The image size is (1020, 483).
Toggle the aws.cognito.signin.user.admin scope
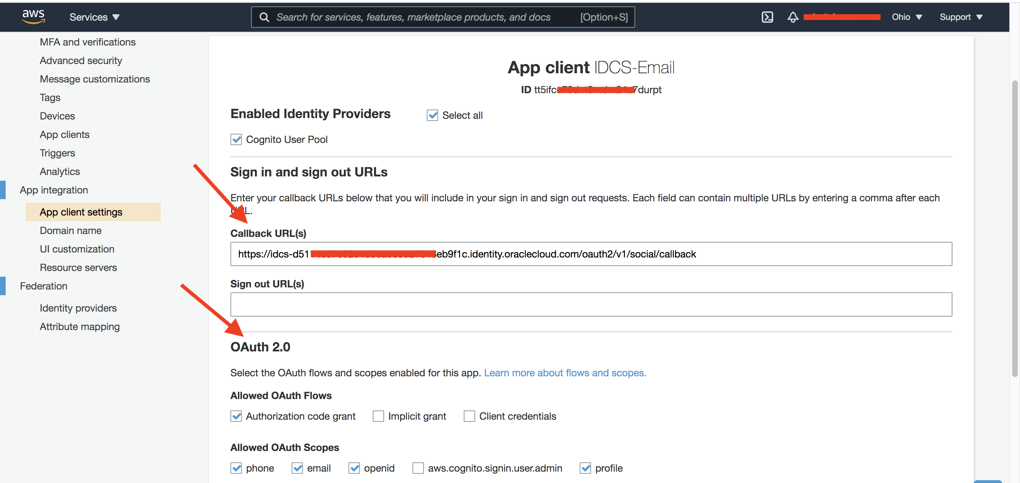(418, 468)
